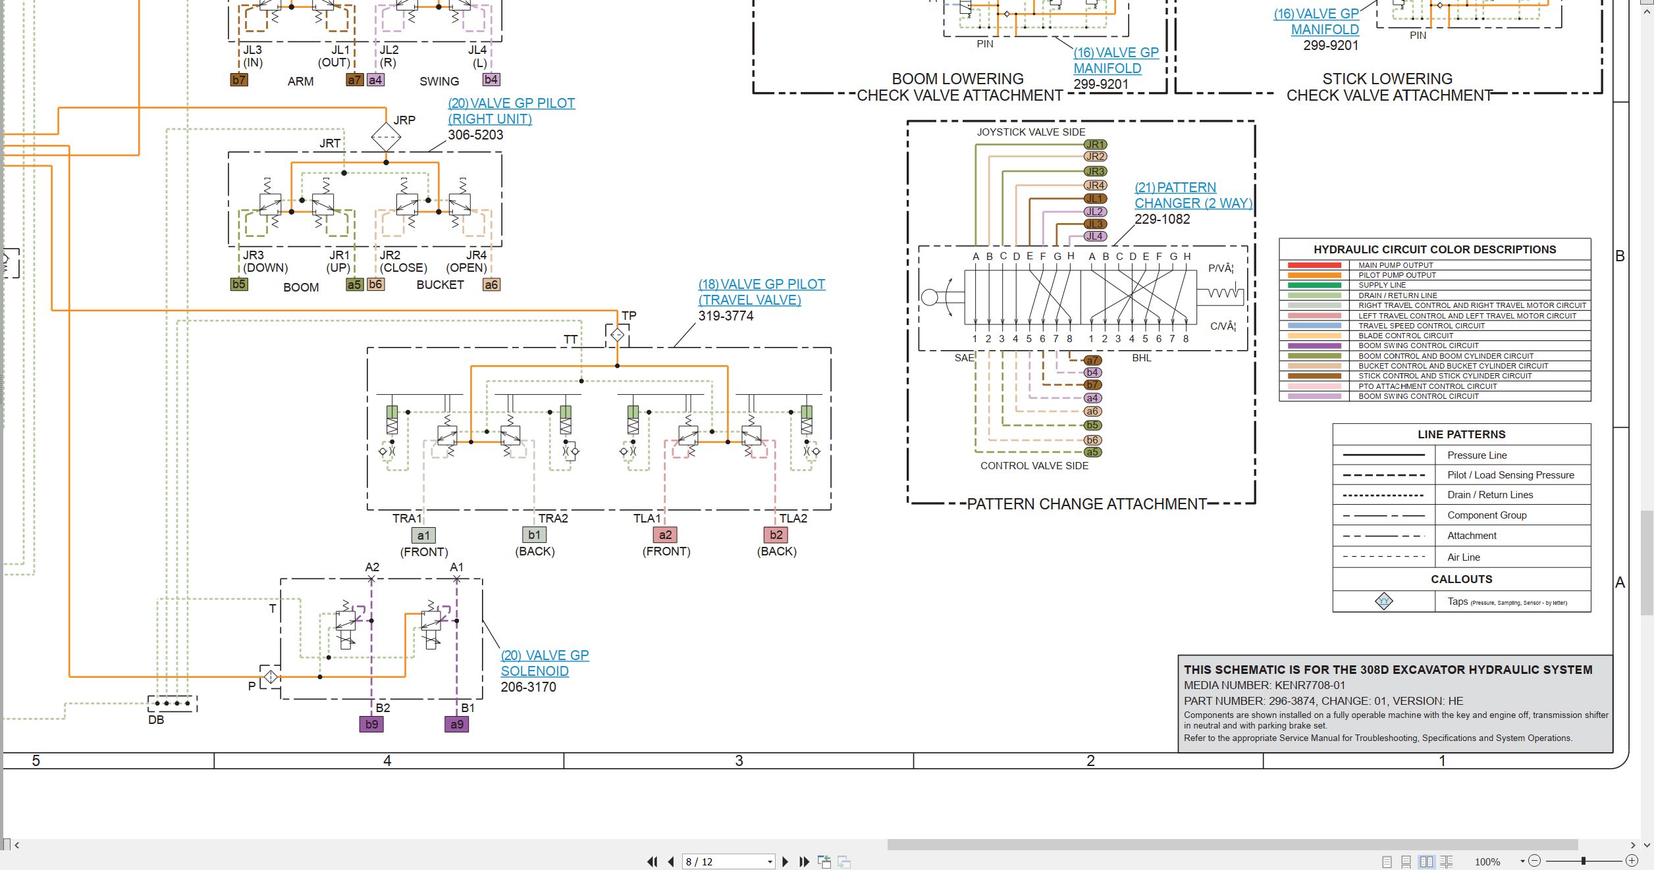Click the SUPPLY LINE green swatch
1654x870 pixels.
click(x=1314, y=285)
